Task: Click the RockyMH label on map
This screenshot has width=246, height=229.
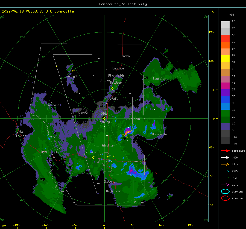Action: pyautogui.click(x=72, y=76)
